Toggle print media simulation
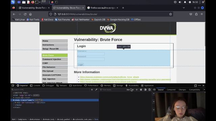Screen dimensions: 216x121 (150, 90)
